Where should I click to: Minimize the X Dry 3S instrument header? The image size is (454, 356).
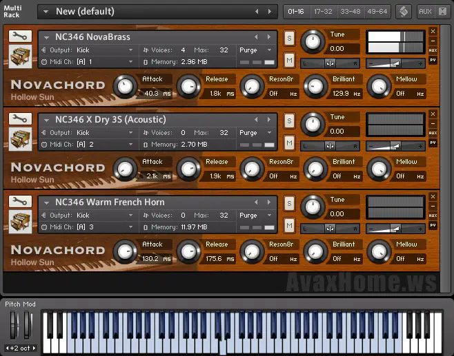pyautogui.click(x=433, y=123)
